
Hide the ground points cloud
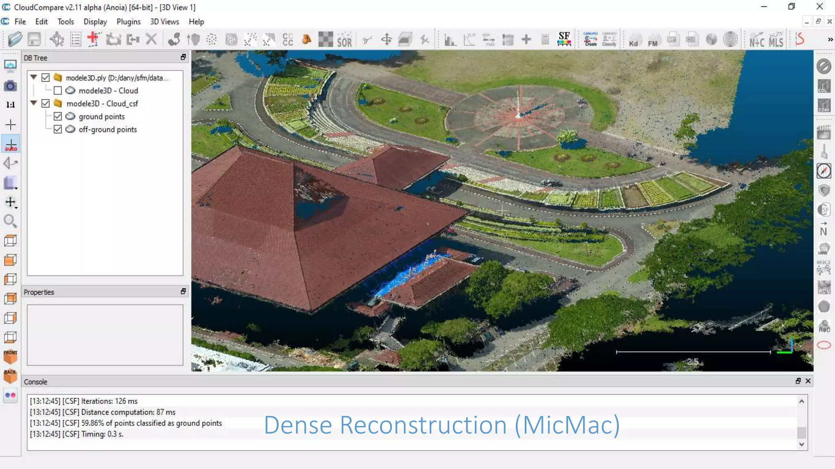coord(58,116)
